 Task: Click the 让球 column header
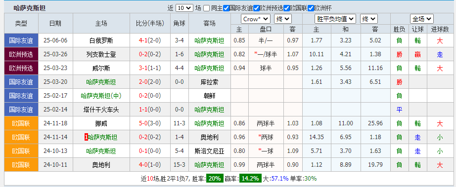(417, 29)
